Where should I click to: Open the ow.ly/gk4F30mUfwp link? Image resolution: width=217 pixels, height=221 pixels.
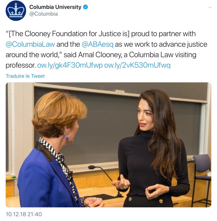(x=70, y=65)
